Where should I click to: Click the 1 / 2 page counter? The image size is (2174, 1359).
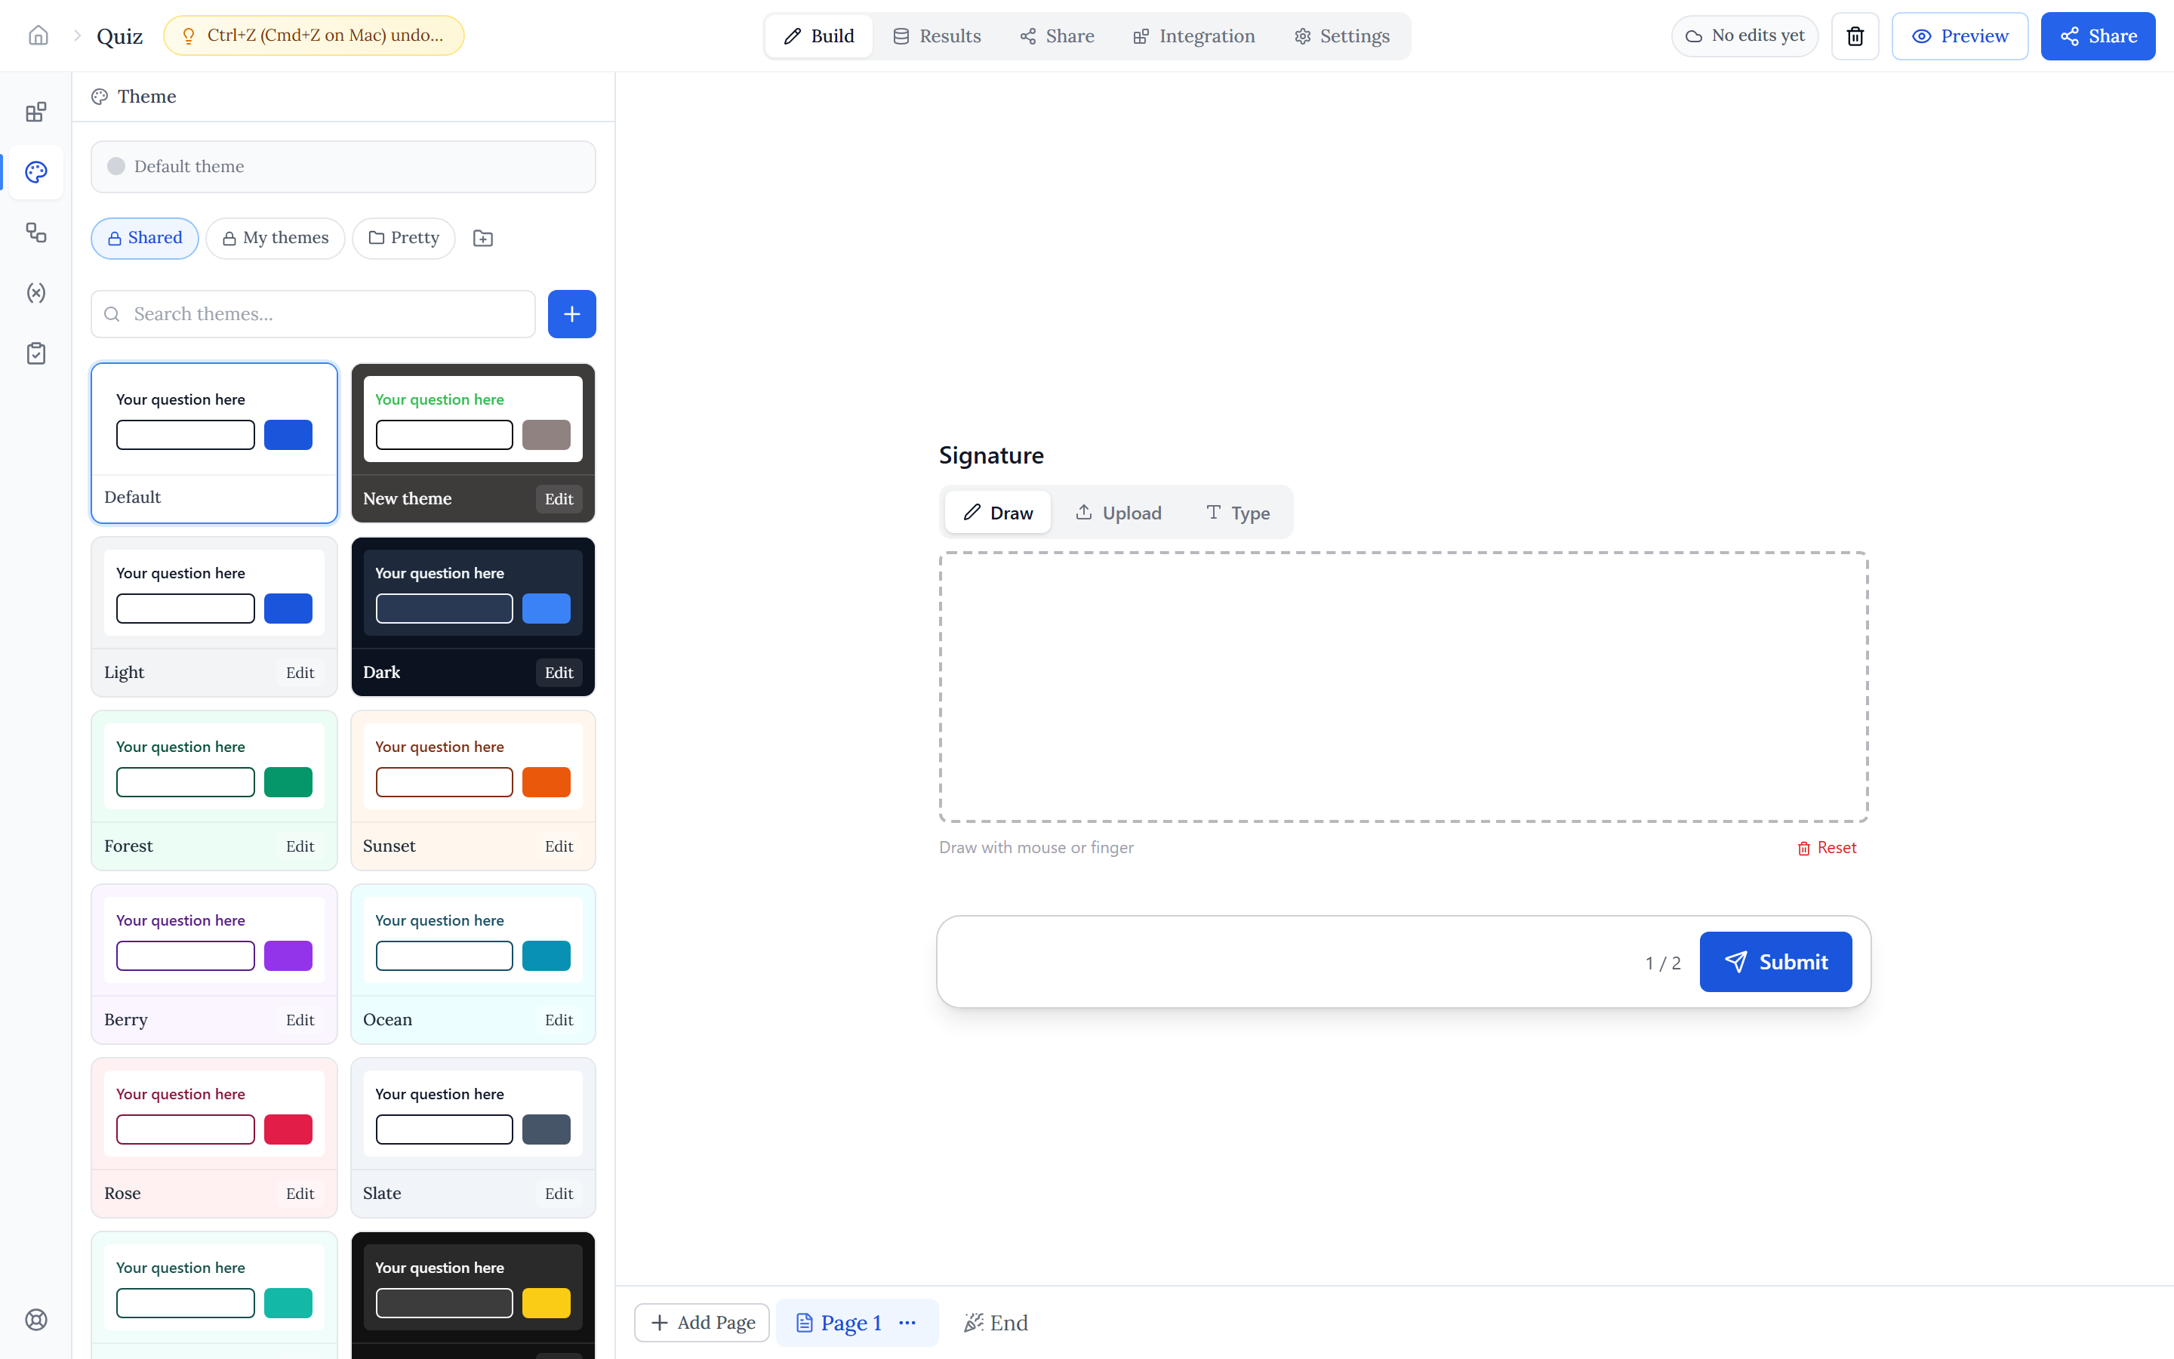(1663, 963)
